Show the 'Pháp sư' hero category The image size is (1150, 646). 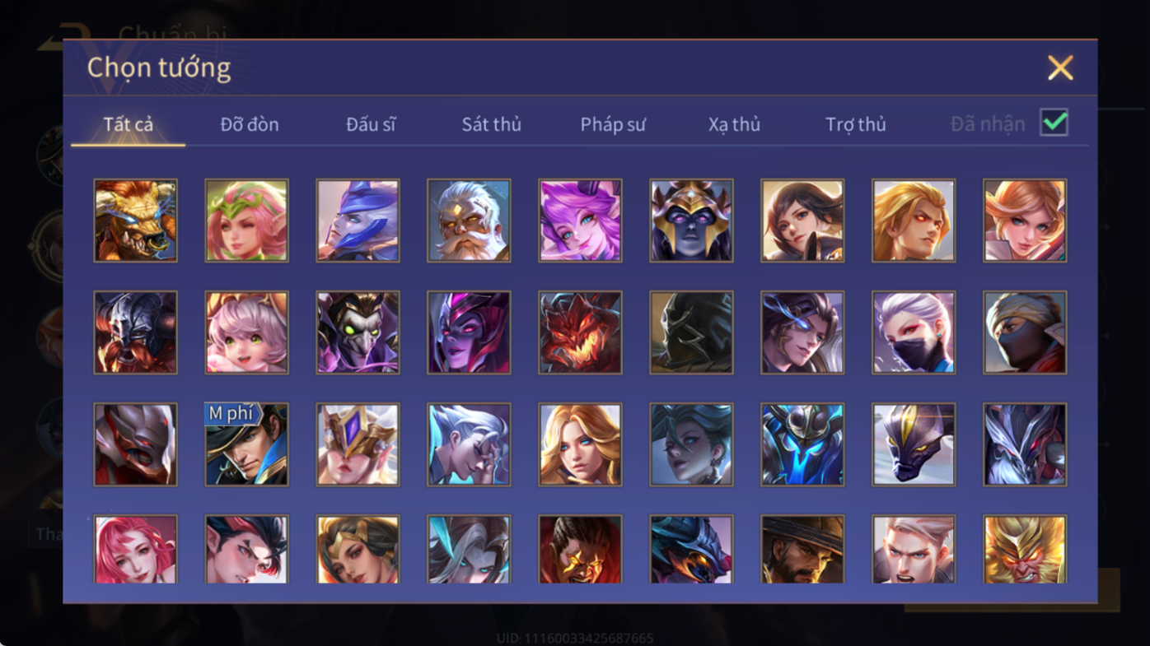coord(613,124)
